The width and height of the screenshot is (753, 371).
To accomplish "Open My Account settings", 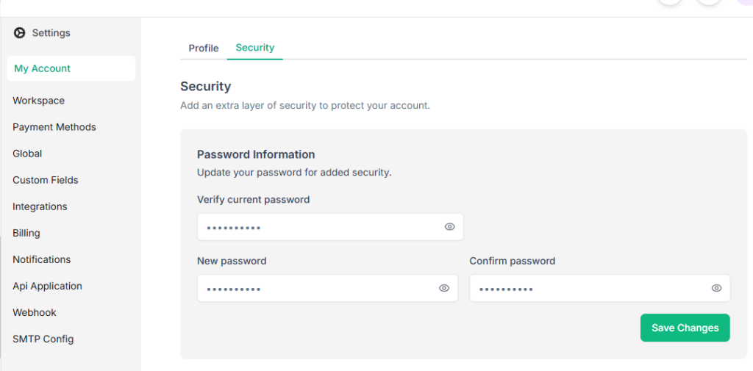I will pos(43,68).
